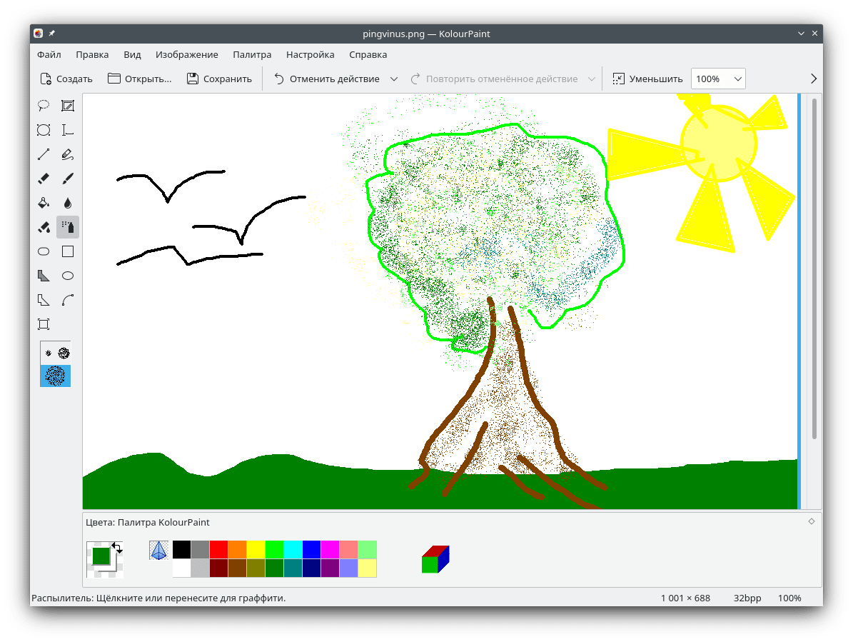853x642 pixels.
Task: Open the Палитра menu
Action: 252,54
